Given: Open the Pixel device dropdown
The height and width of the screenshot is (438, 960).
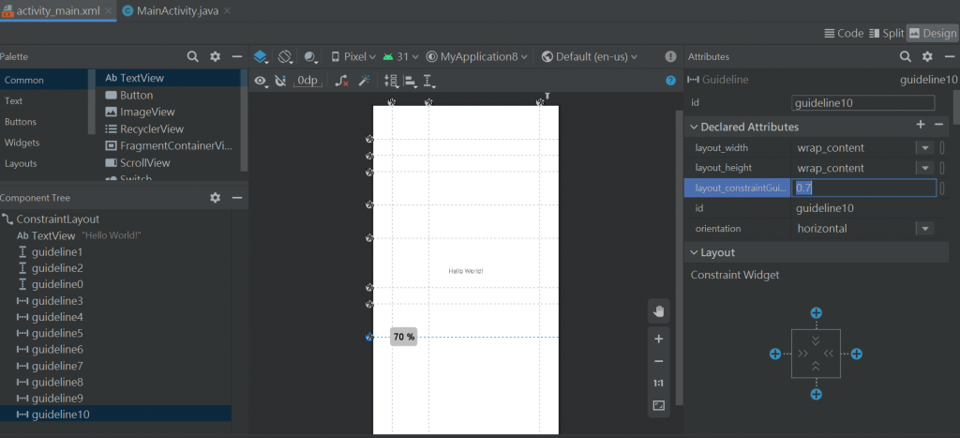Looking at the screenshot, I should click(x=353, y=57).
